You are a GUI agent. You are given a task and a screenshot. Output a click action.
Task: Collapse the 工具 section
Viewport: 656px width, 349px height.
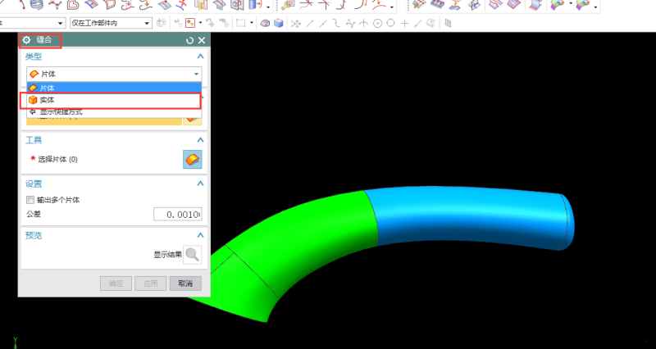[x=200, y=139]
